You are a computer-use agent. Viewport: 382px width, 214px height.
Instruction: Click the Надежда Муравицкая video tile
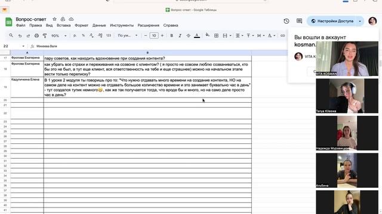tap(347, 133)
